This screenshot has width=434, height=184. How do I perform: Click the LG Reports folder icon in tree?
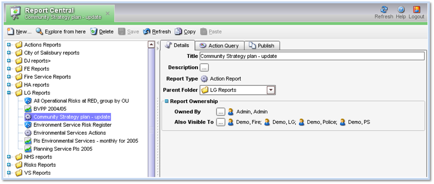pos(19,93)
